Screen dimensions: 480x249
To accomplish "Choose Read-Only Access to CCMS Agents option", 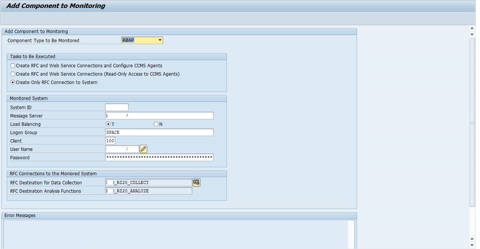I will 13,74.
